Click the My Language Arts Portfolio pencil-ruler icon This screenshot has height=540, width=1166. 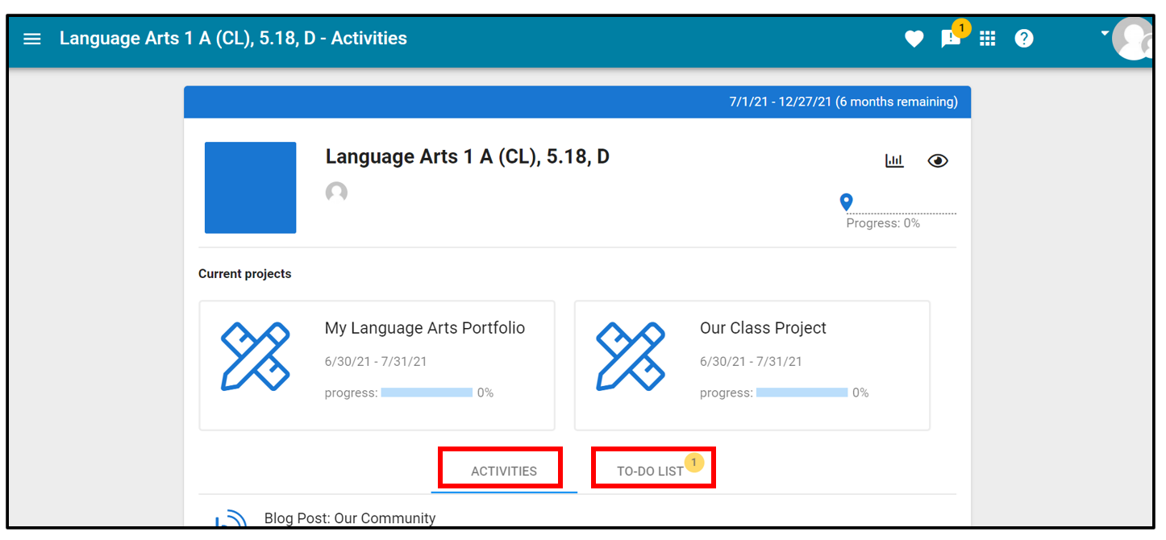(x=256, y=356)
